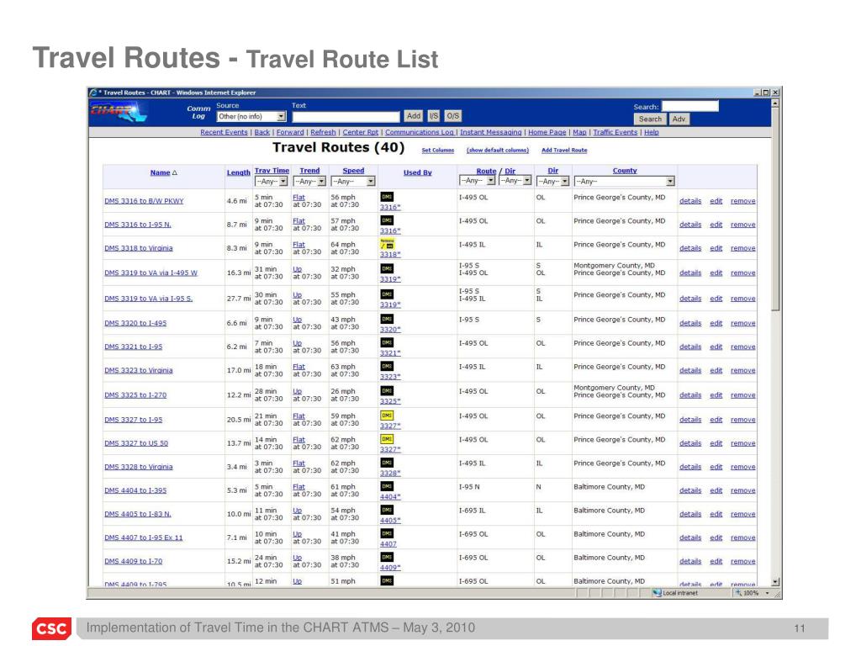This screenshot has width=861, height=646.
Task: Click the 3318* sign link in the Used By column
Action: tap(390, 254)
